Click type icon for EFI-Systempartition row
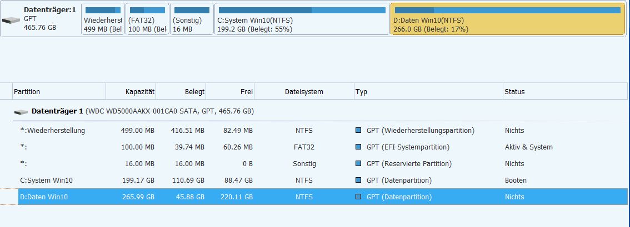 click(358, 147)
